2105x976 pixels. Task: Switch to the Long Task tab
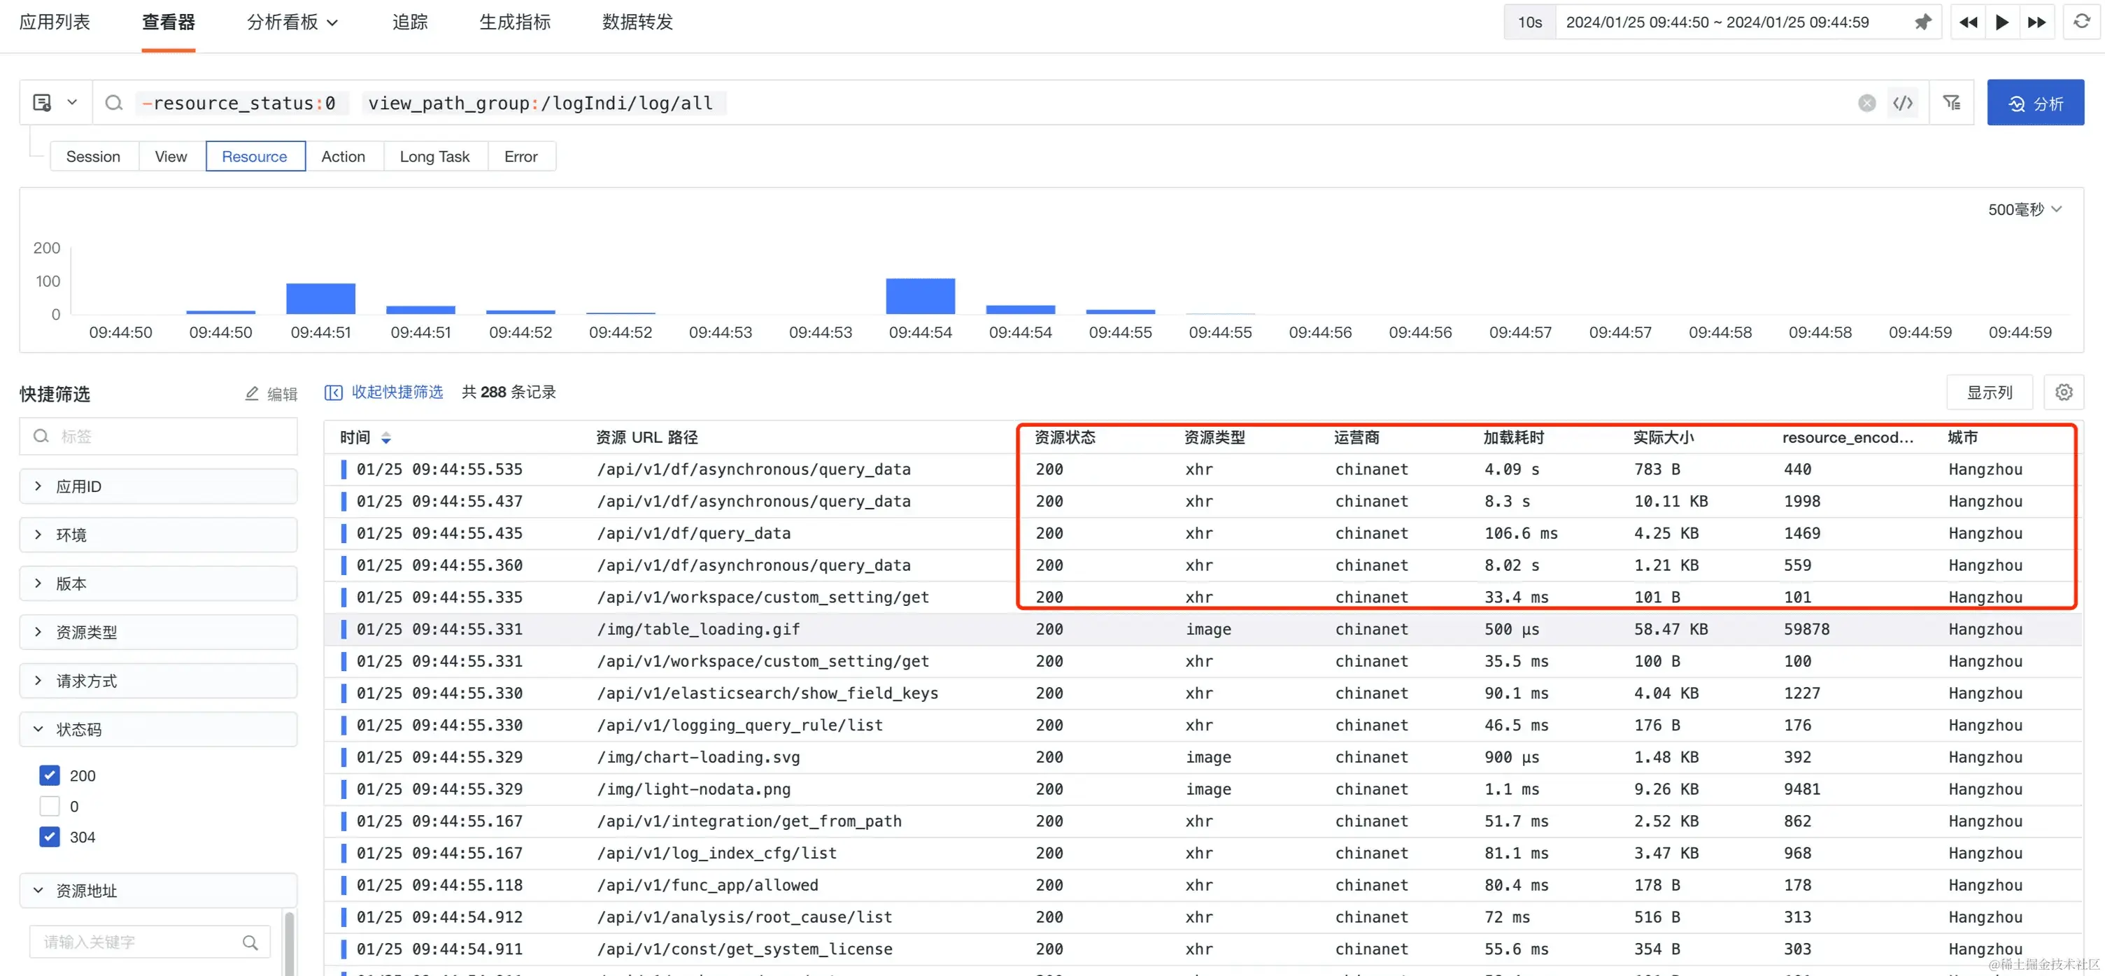[434, 156]
